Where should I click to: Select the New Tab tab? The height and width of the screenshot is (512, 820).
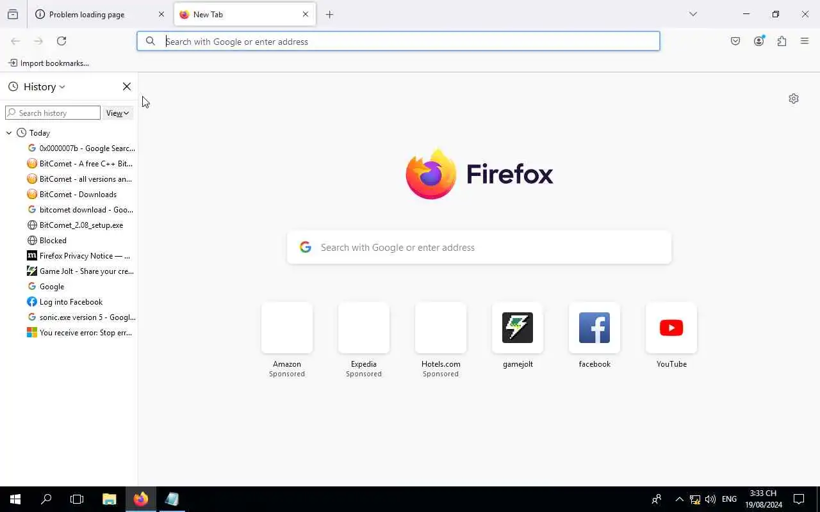click(x=245, y=14)
